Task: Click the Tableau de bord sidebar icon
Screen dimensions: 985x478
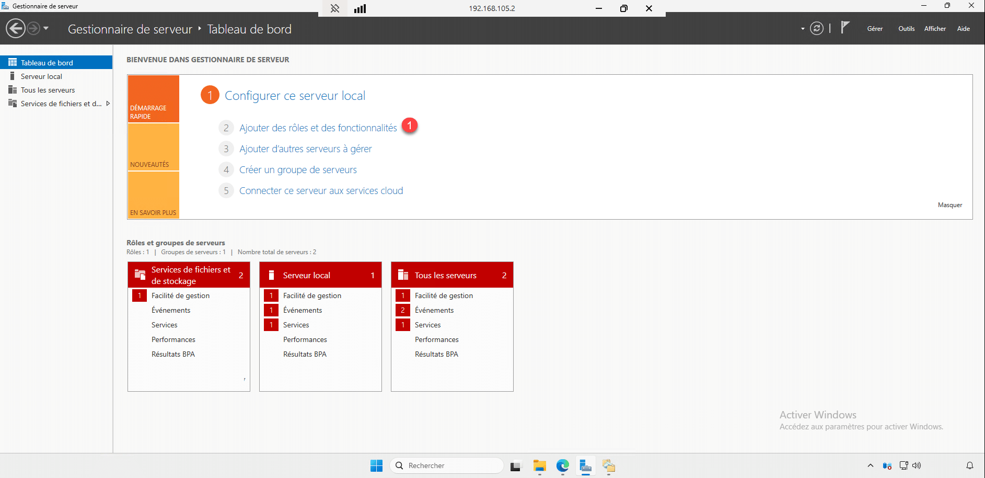Action: (x=13, y=62)
